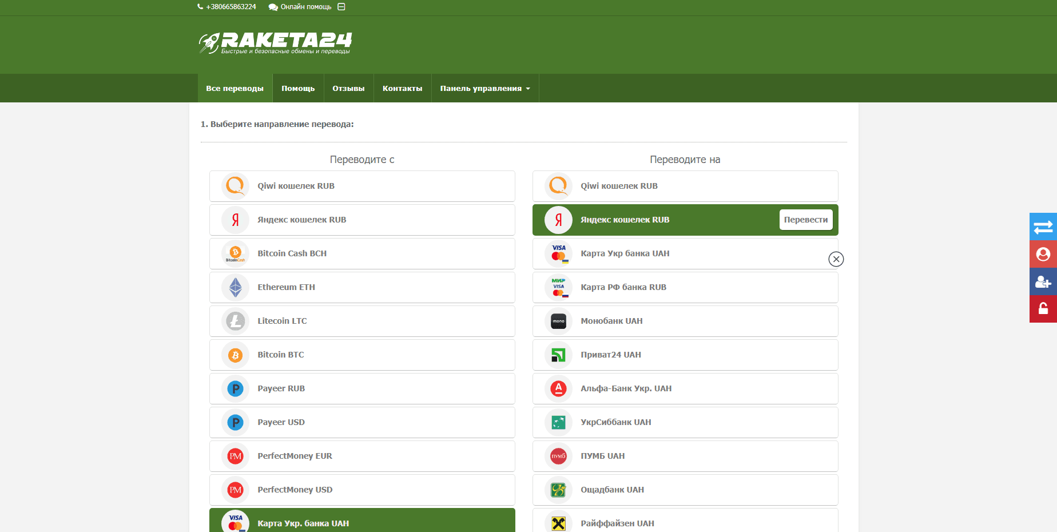
Task: Click the RAKETA24 rocket logo
Action: [x=275, y=43]
